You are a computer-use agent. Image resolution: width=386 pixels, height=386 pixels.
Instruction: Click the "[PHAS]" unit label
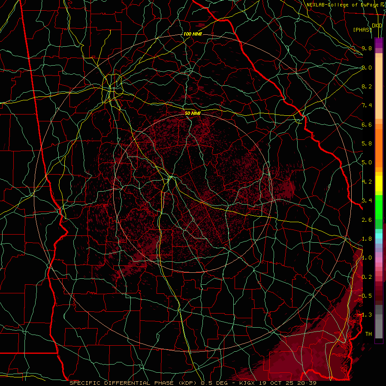[x=362, y=30]
